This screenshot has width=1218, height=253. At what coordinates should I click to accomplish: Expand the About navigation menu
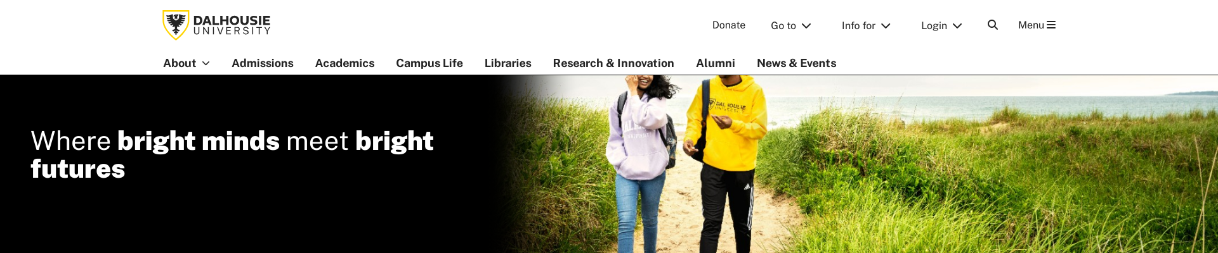[x=187, y=63]
